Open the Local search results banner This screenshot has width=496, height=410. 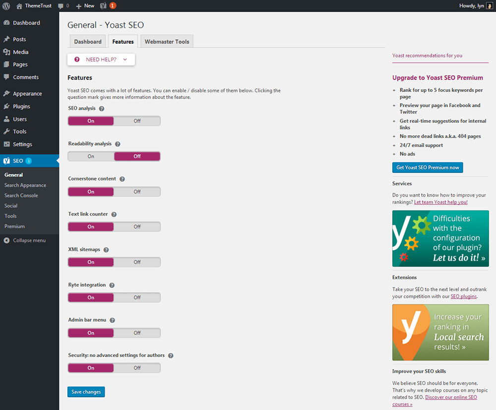(440, 333)
